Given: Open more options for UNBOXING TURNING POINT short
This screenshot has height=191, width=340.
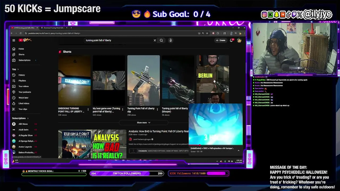Looking at the screenshot, I should pyautogui.click(x=88, y=109).
